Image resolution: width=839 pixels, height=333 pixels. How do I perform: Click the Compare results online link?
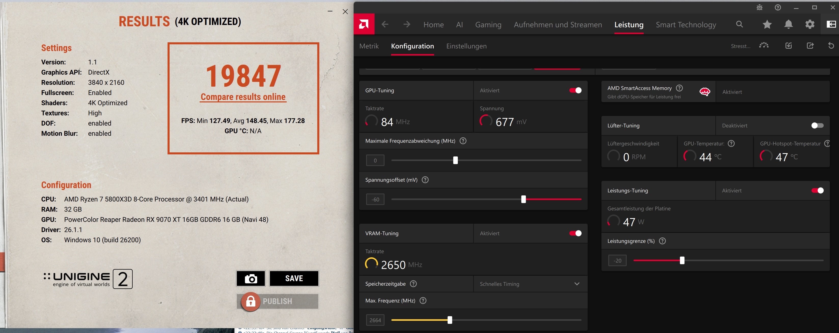243,97
